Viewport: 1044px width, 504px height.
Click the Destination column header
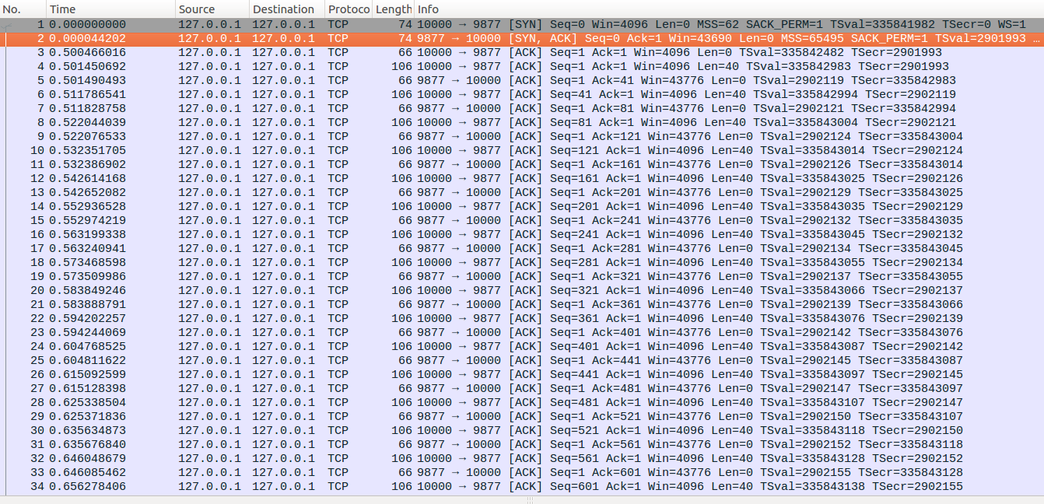(x=287, y=9)
